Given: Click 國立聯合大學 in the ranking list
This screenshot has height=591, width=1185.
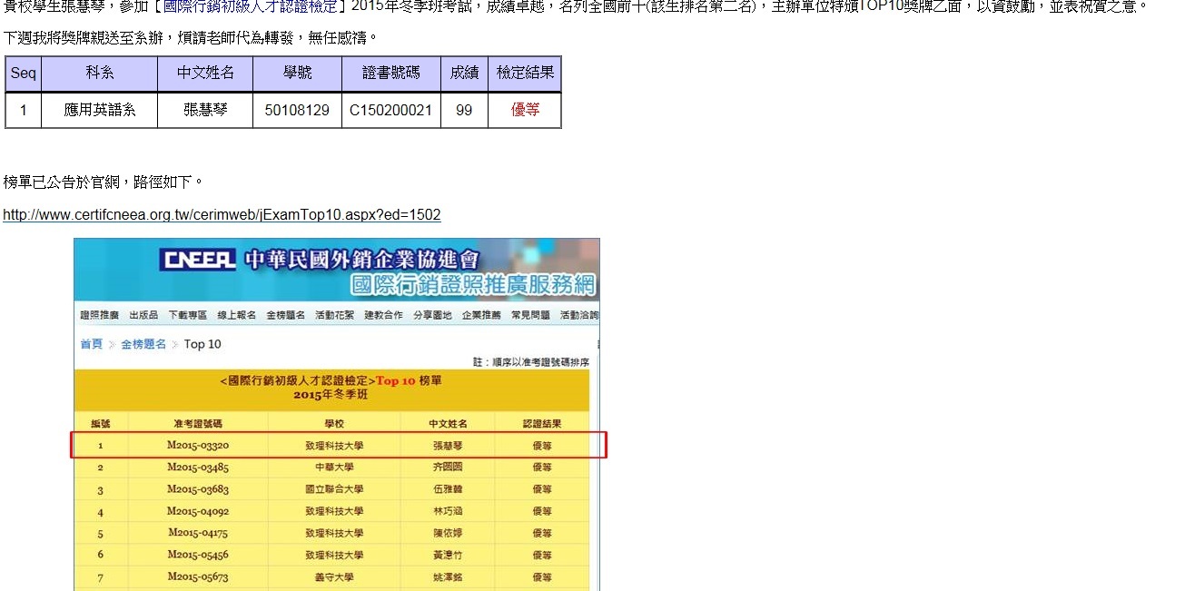Looking at the screenshot, I should pos(334,490).
